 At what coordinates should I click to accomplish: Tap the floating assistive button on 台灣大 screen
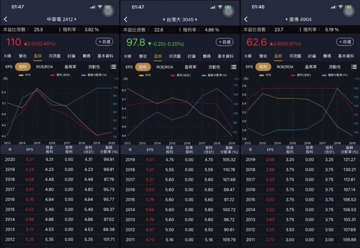point(228,11)
